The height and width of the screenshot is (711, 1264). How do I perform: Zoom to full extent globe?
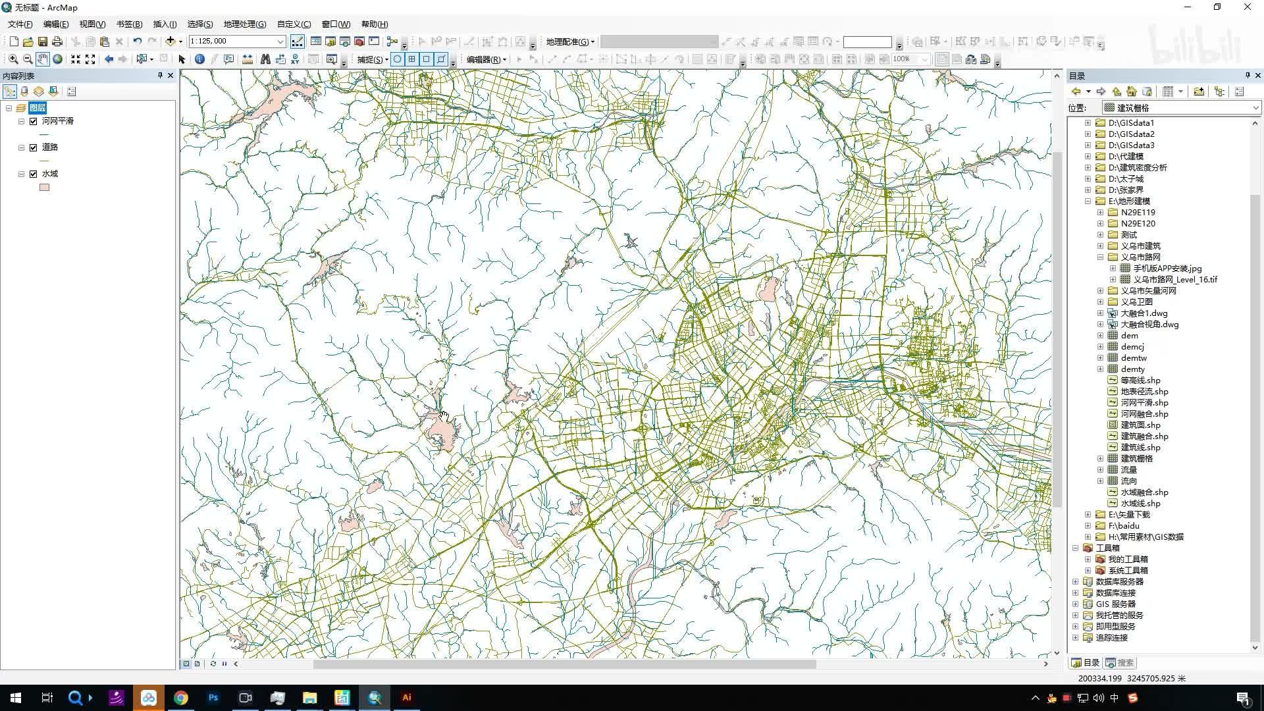pyautogui.click(x=57, y=59)
